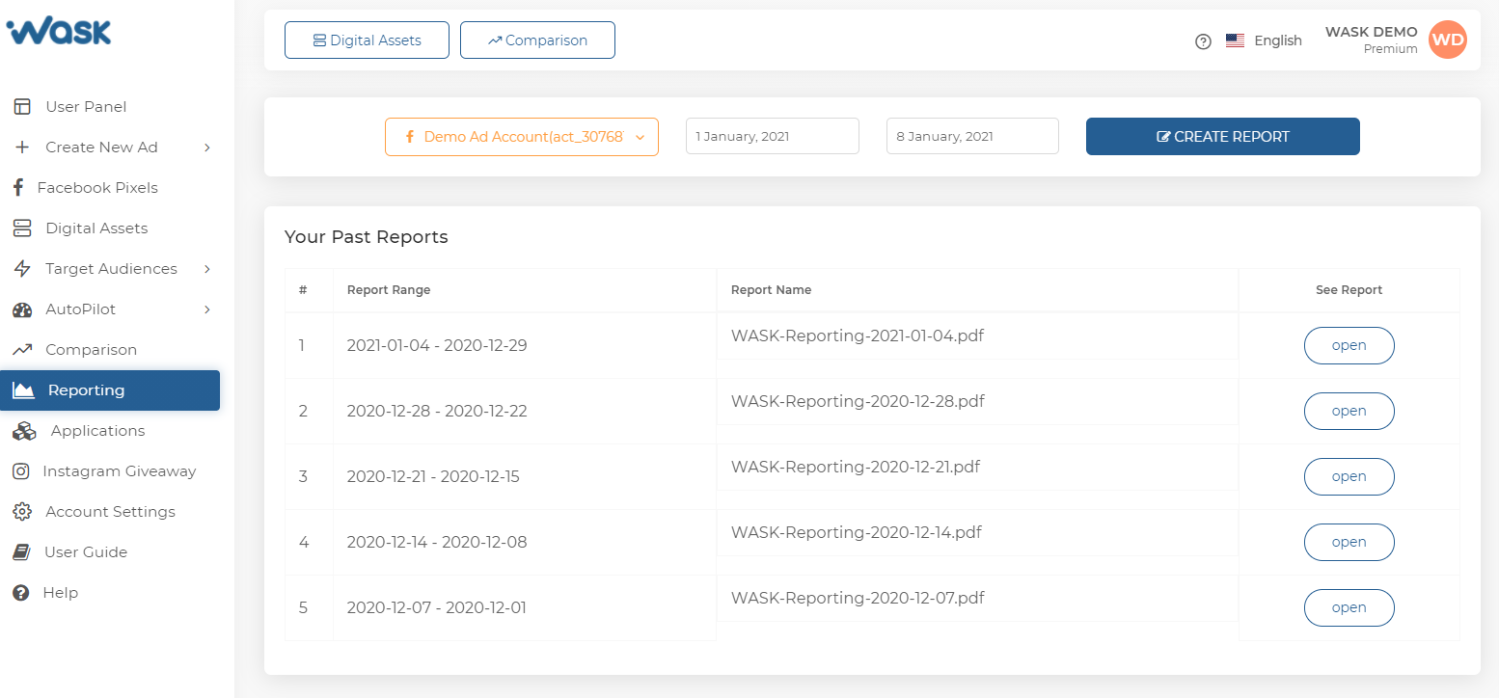Click the WASK logo in top left
1499x698 pixels.
[x=59, y=32]
